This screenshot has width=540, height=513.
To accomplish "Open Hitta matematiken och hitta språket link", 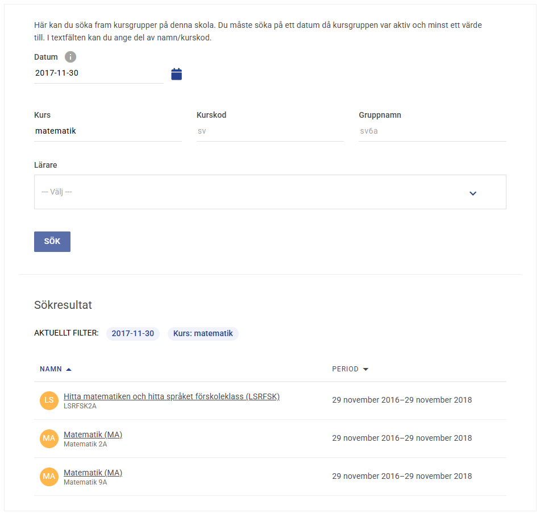I will 172,396.
